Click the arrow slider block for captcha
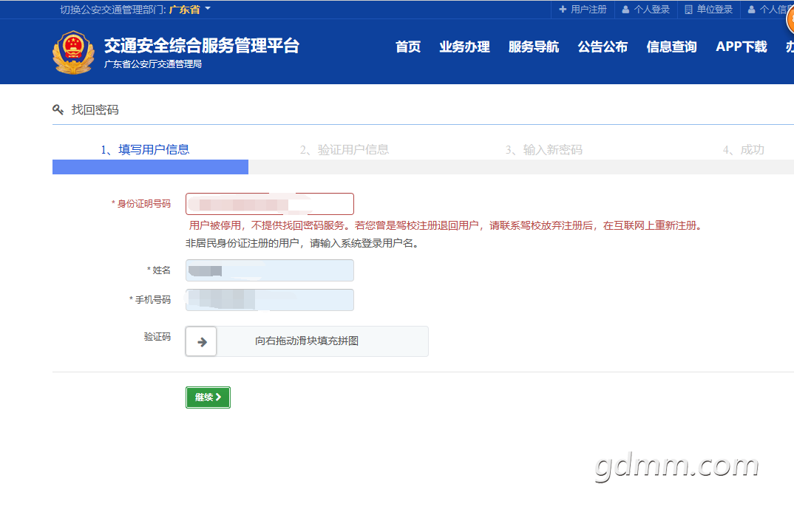This screenshot has height=512, width=794. (x=201, y=341)
